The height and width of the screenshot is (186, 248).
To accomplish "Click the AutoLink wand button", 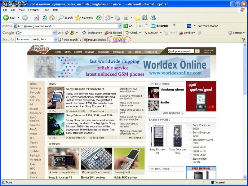I will pos(151,33).
